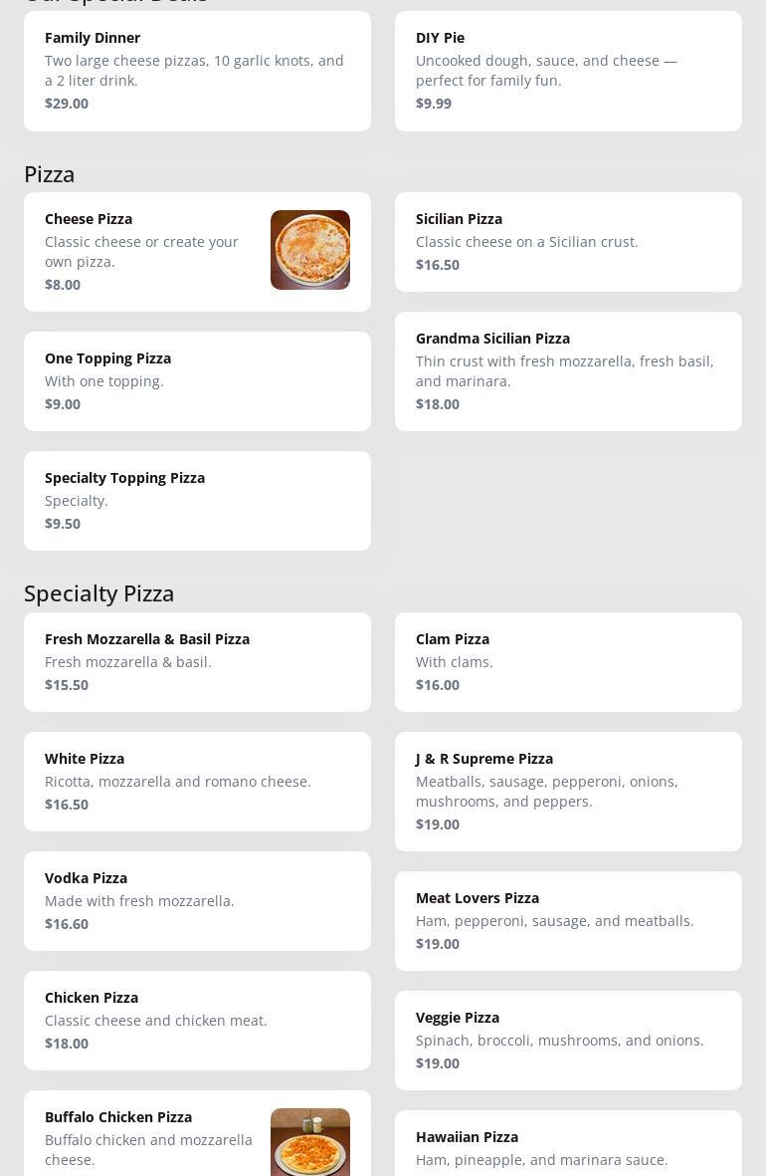Image resolution: width=766 pixels, height=1176 pixels.
Task: Select the Veggie Pizza card
Action: [x=568, y=1040]
